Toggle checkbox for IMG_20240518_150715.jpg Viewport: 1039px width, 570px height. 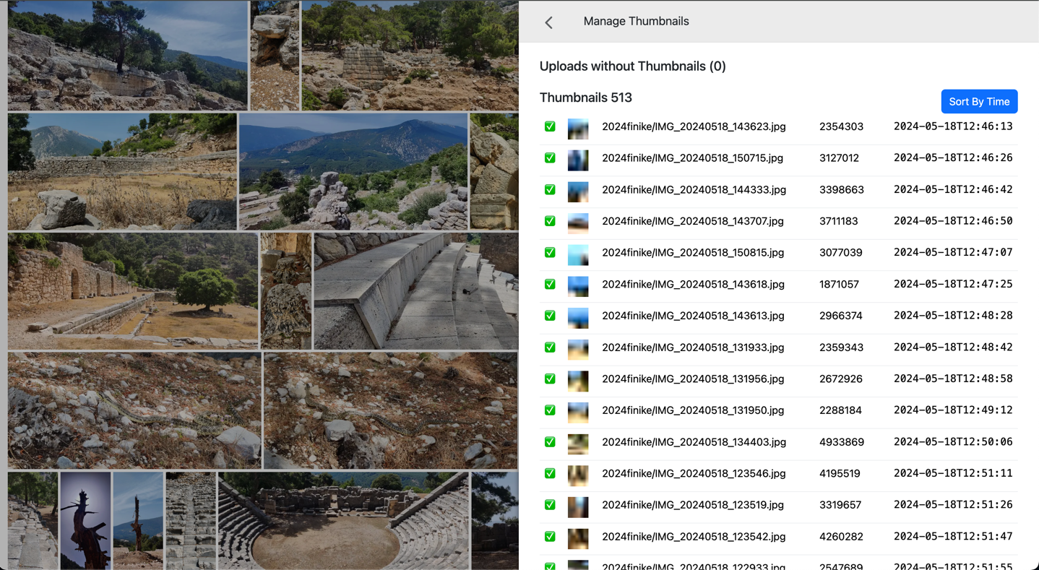tap(550, 158)
